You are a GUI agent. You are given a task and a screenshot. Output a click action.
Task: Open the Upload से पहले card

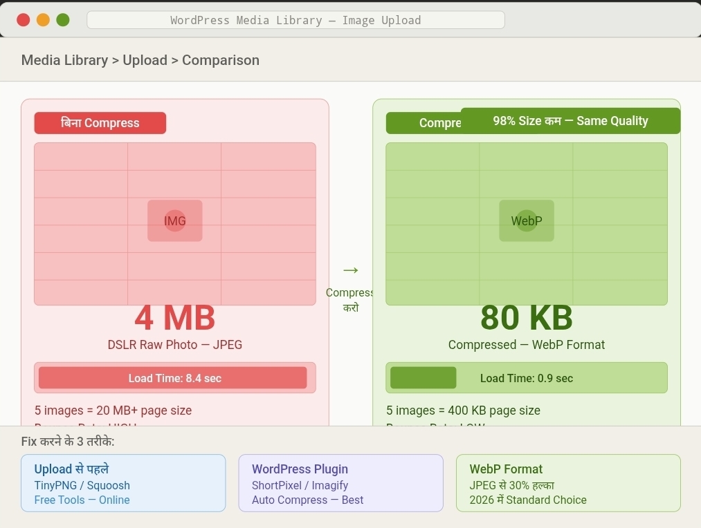click(x=123, y=483)
